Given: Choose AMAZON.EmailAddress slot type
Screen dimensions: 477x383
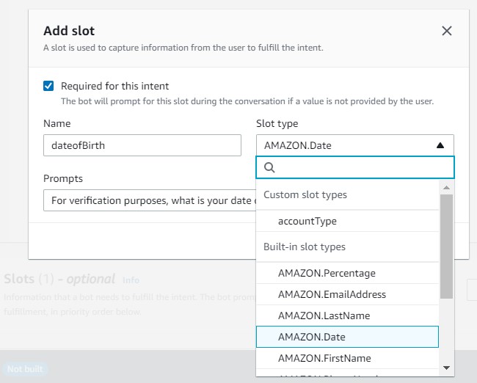Looking at the screenshot, I should (x=347, y=294).
